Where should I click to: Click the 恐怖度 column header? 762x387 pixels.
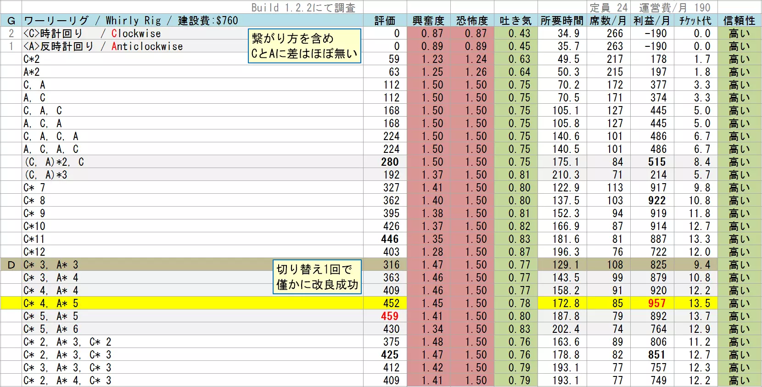472,21
